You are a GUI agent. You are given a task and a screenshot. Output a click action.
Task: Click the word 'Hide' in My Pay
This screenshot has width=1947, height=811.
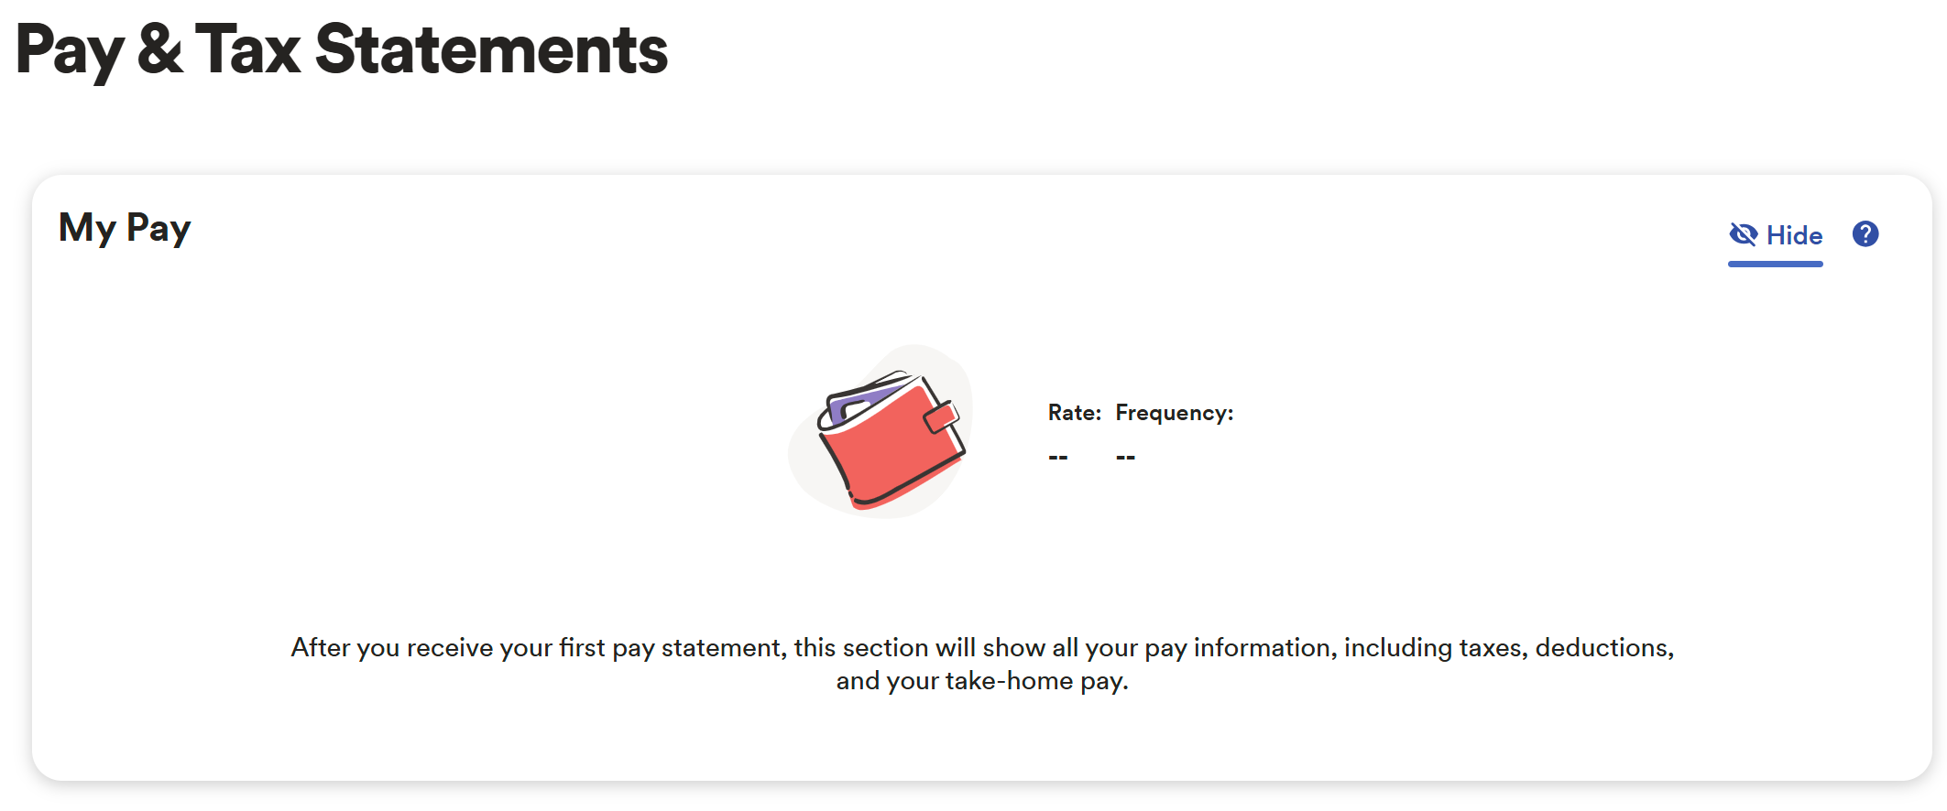[1794, 235]
